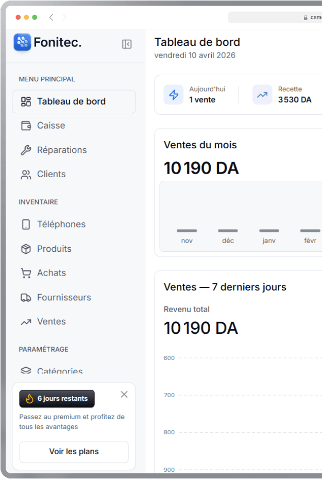Expand the browser back navigation chevron
Screen dimensions: 322x479
click(x=51, y=17)
